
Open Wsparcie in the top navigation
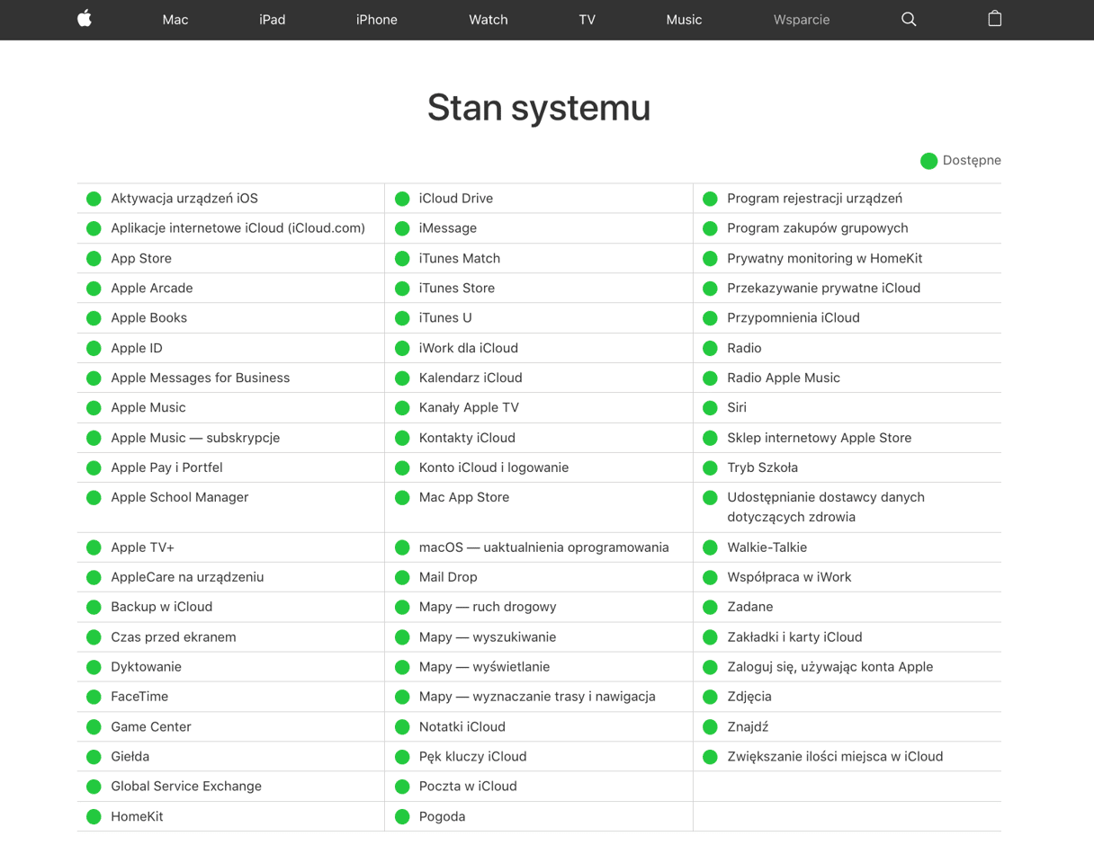801,20
